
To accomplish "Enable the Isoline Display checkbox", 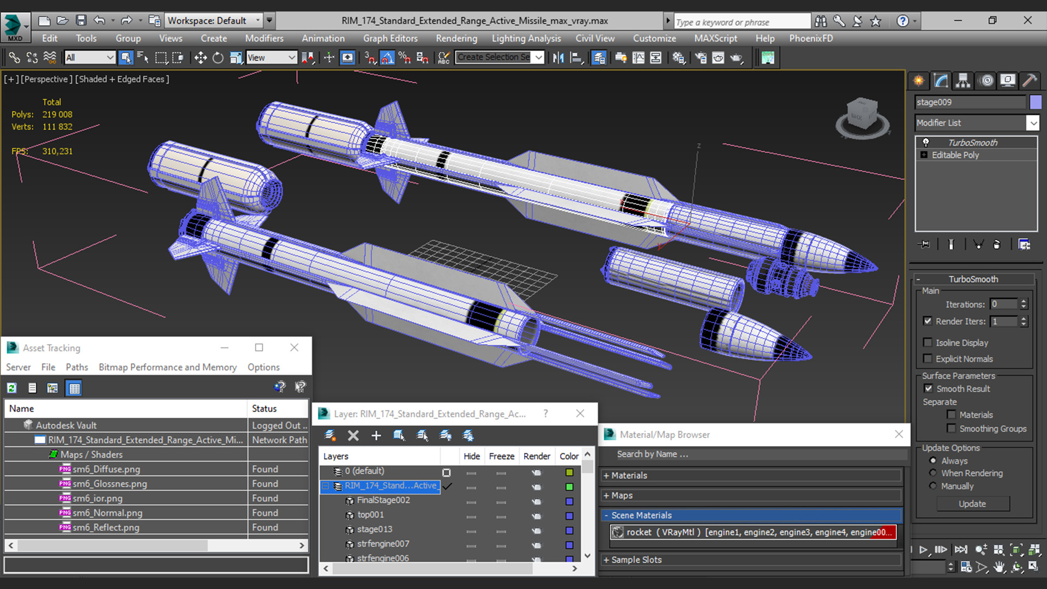I will [928, 342].
